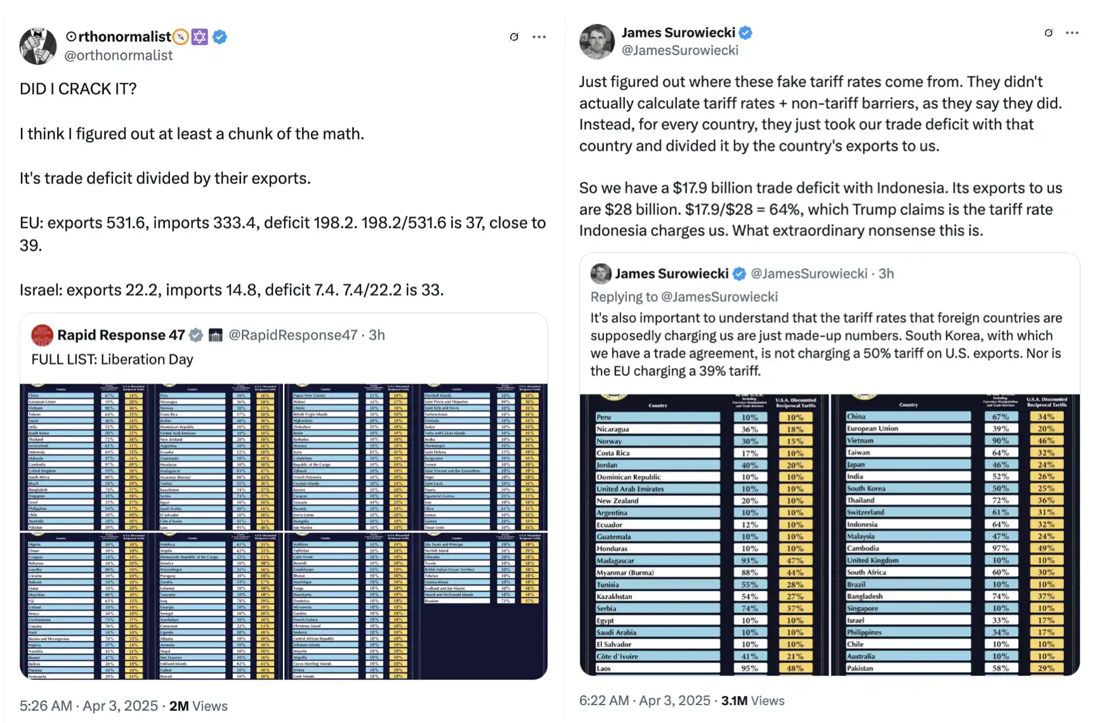The width and height of the screenshot is (1104, 723).
Task: Click the avatar in Surowiecki's quoted tweet
Action: point(601,274)
